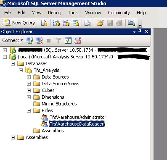Click the Disconnect server icon
The height and width of the screenshot is (160, 167).
click(x=39, y=41)
